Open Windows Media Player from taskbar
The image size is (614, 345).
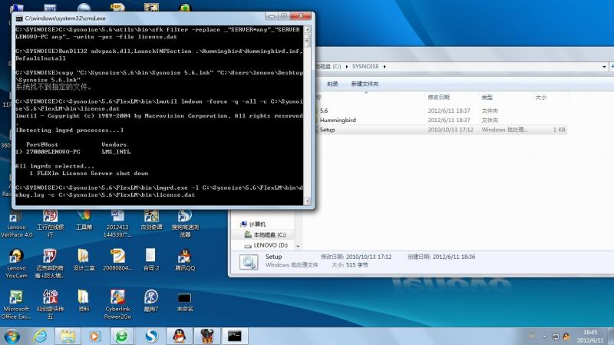[x=94, y=337]
